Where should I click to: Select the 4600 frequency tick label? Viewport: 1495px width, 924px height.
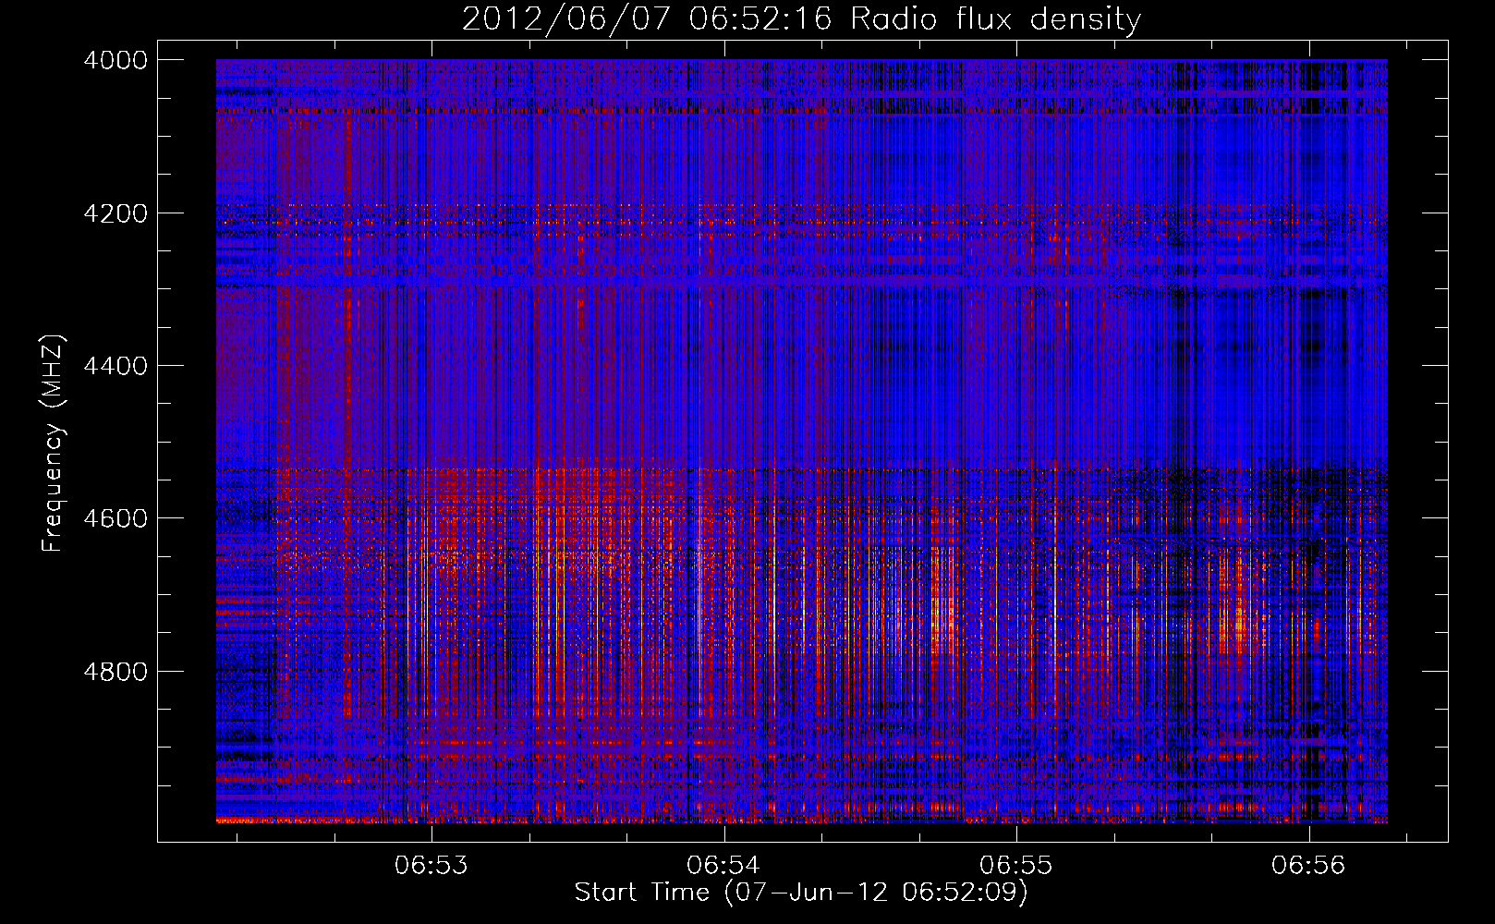(x=115, y=518)
